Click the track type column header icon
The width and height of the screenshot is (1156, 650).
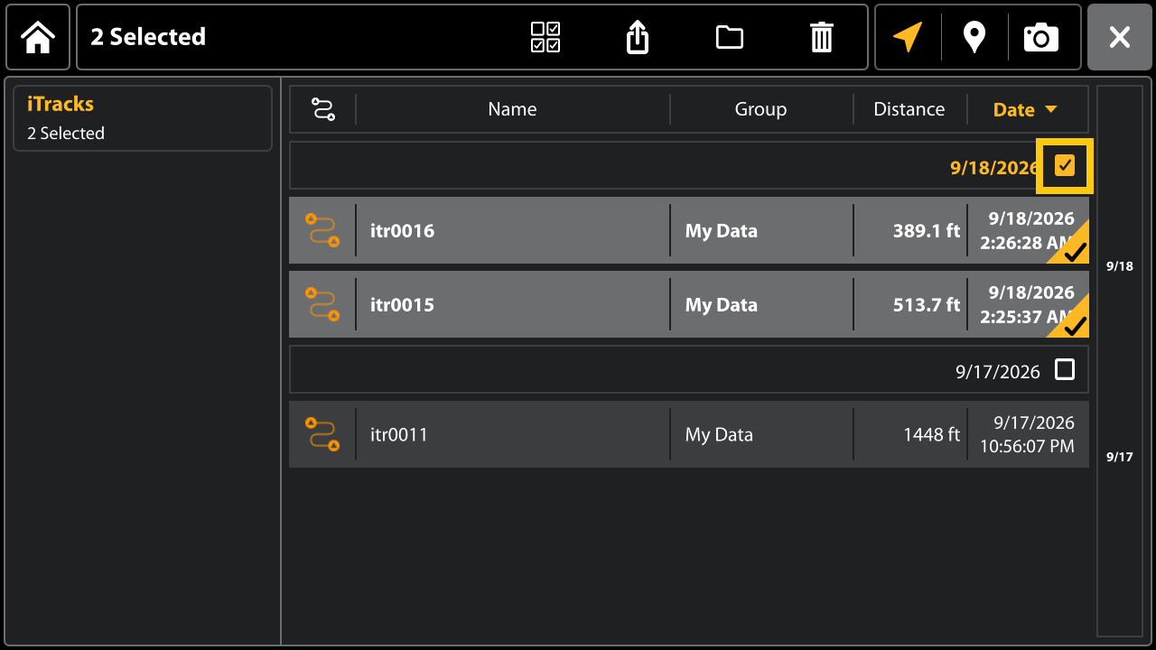(323, 109)
